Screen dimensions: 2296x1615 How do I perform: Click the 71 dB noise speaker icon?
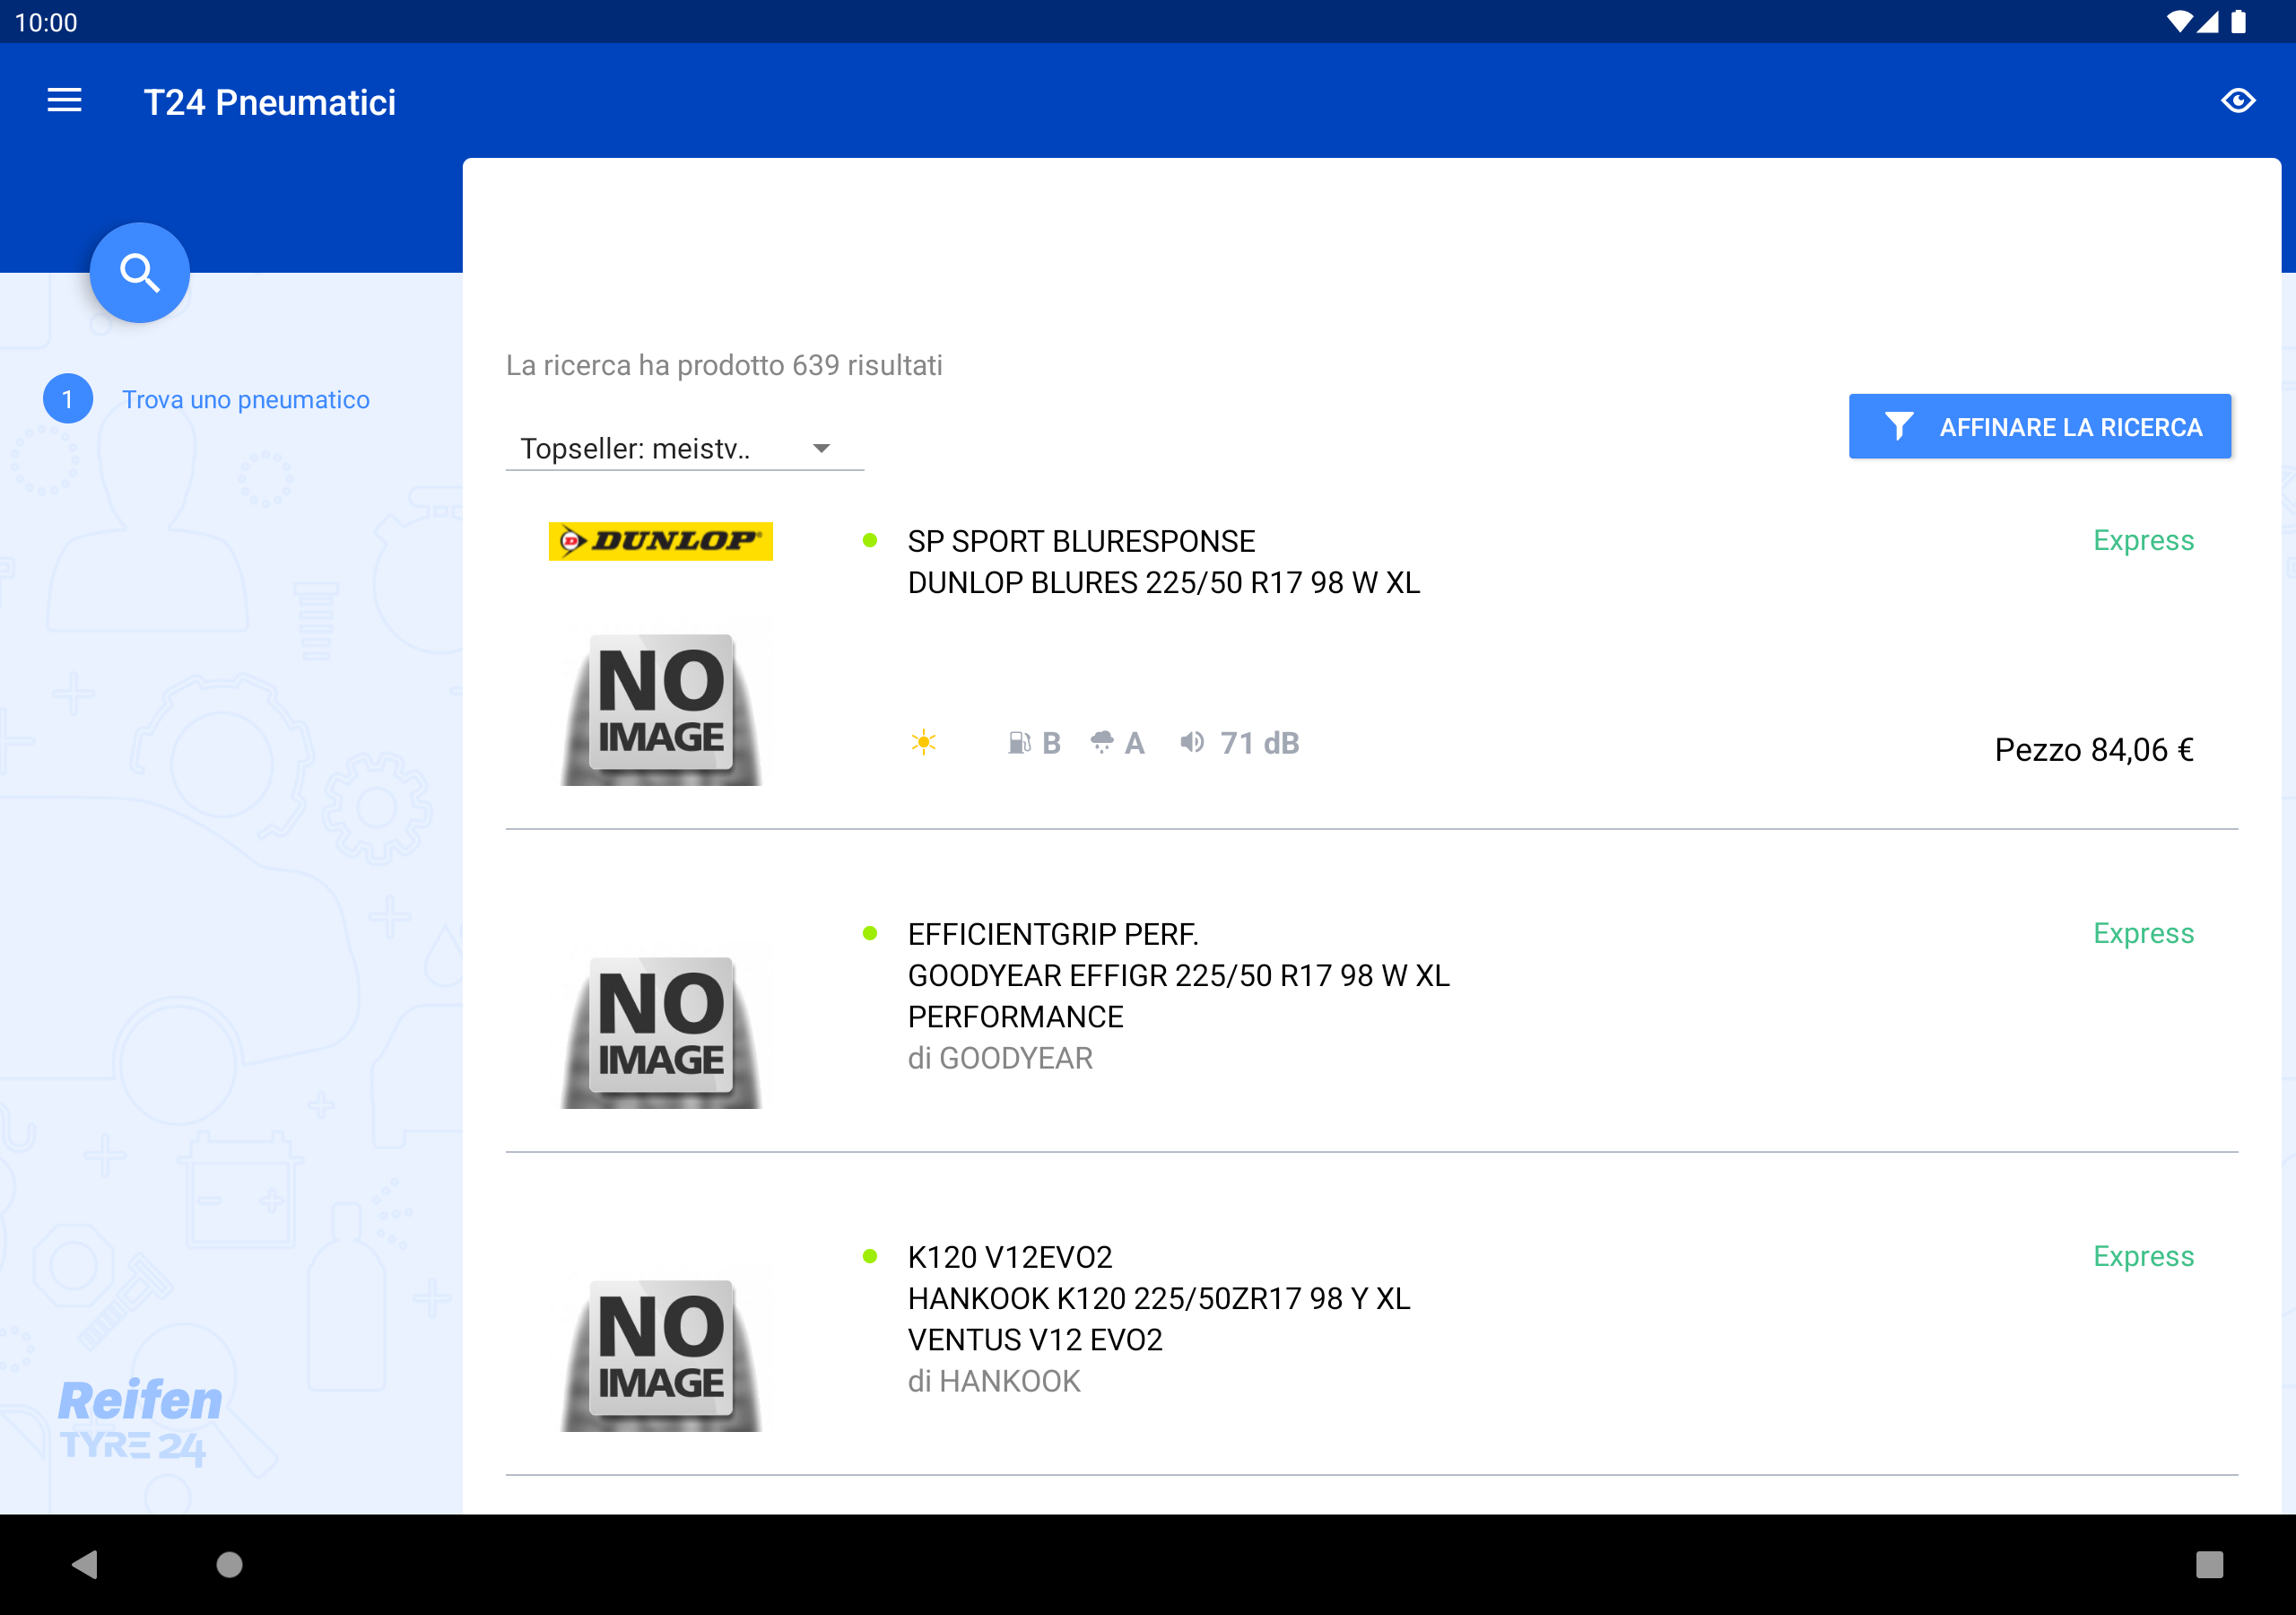coord(1191,743)
